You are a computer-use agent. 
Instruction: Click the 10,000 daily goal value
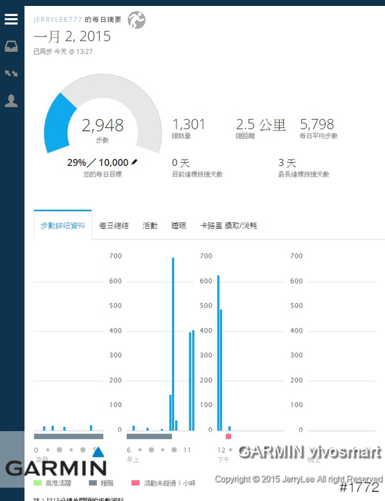click(114, 162)
